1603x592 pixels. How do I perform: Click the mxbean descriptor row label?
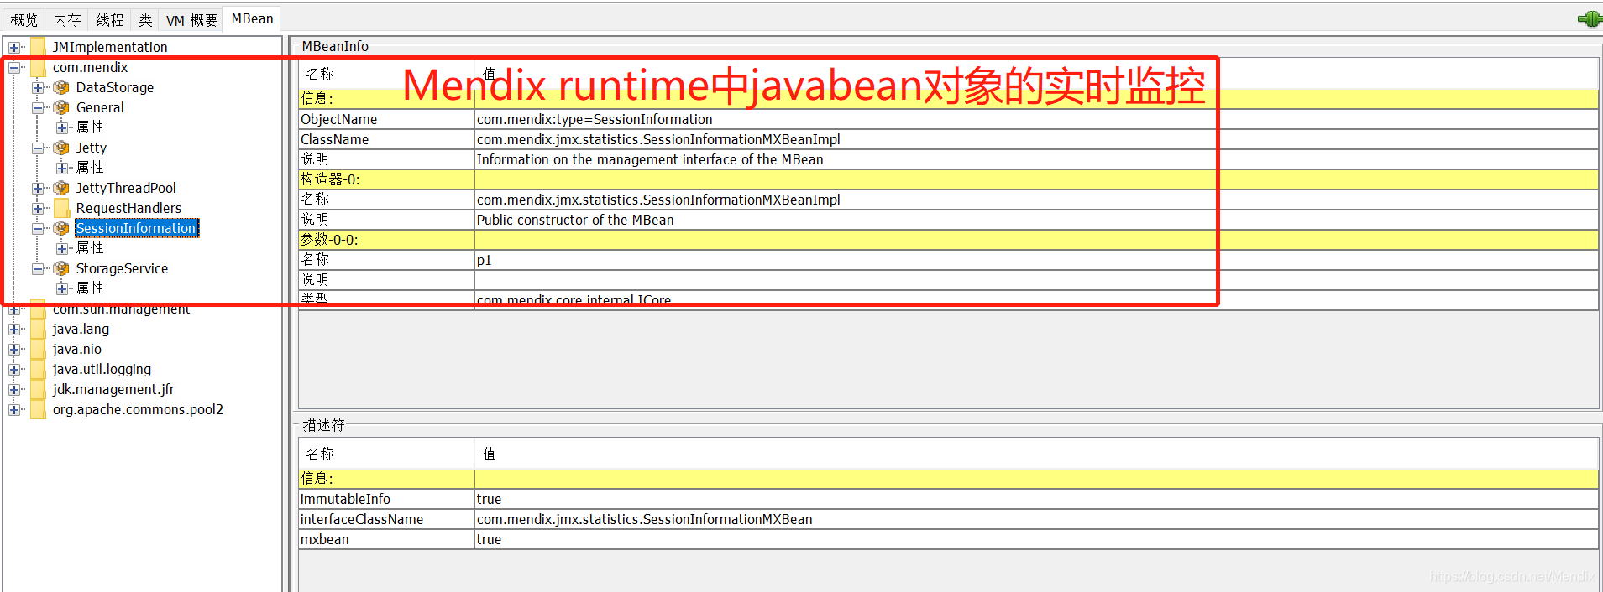pyautogui.click(x=386, y=539)
